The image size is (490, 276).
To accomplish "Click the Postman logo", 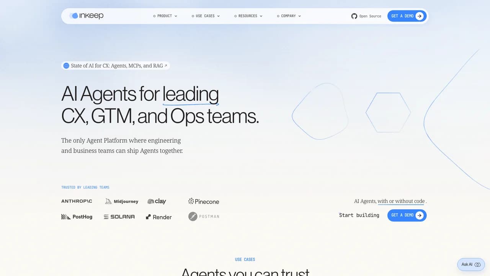I will pos(204,217).
